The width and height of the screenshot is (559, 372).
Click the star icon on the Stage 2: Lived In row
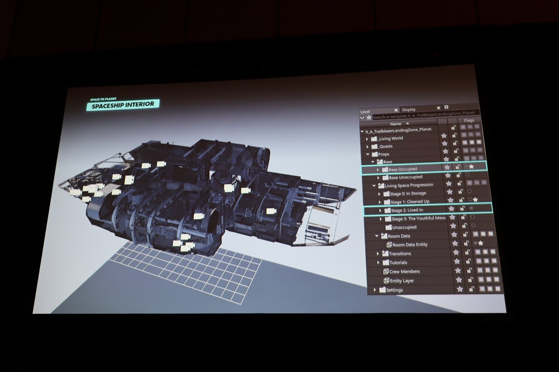pyautogui.click(x=451, y=208)
